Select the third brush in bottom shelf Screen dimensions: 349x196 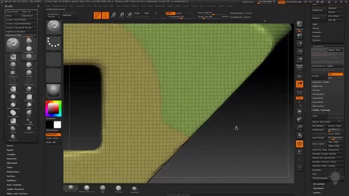[x=103, y=188]
